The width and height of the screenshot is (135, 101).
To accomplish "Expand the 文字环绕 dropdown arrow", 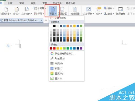I will [93, 14].
